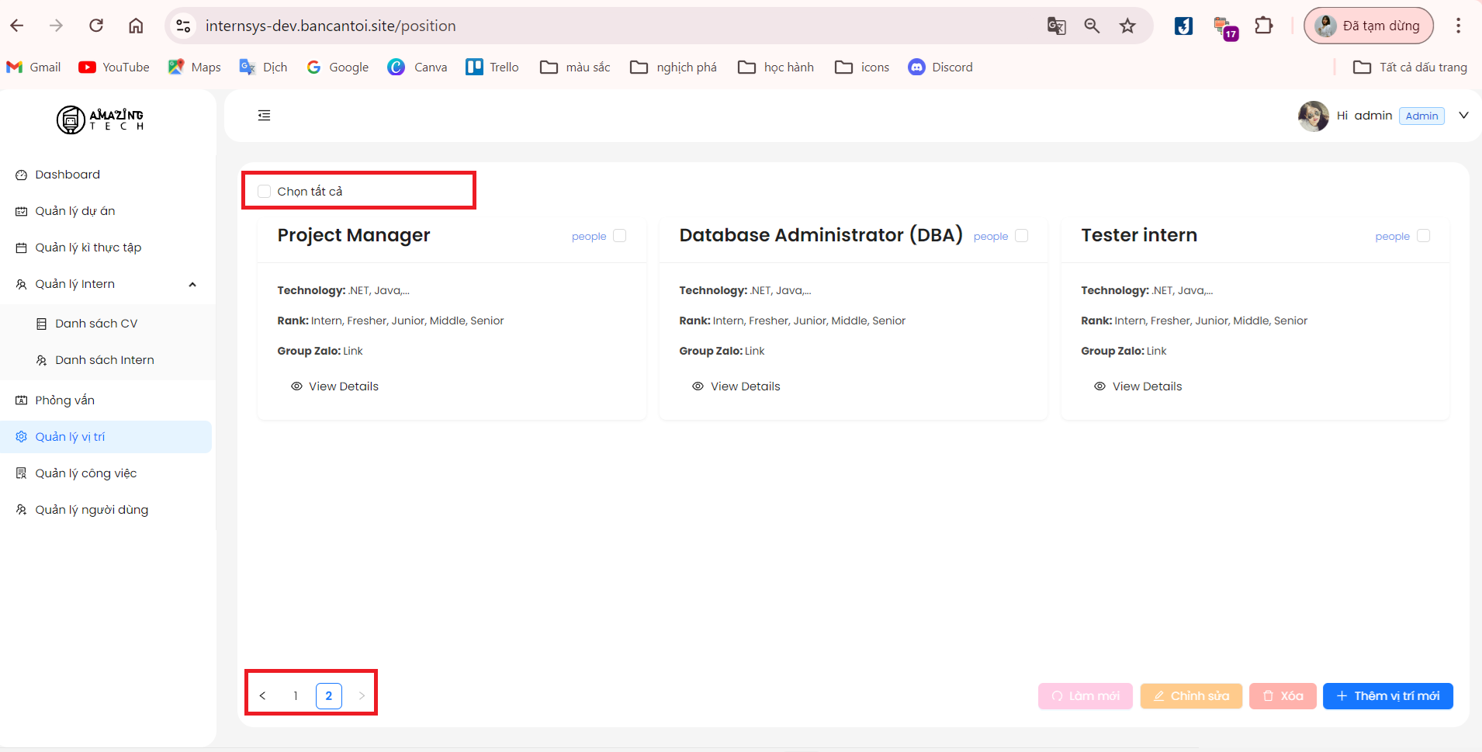Click the Amazing Tech logo
This screenshot has width=1482, height=752.
coord(100,120)
